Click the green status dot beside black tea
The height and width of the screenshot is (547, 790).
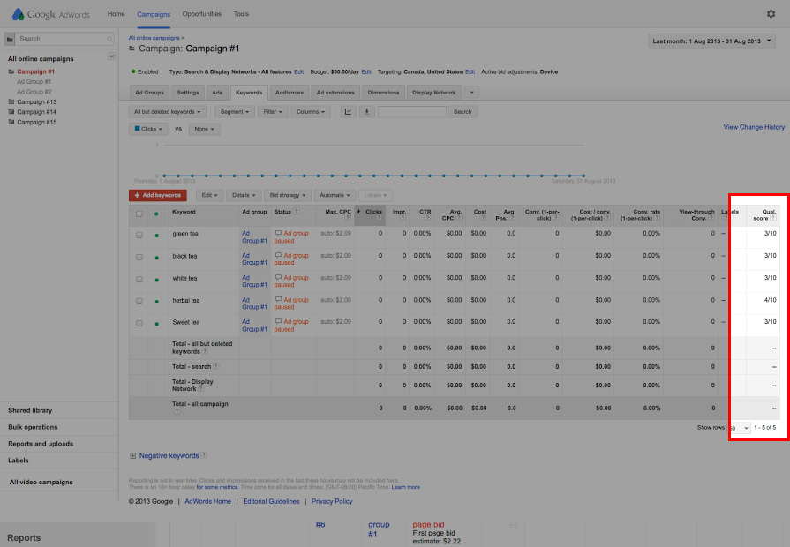point(156,256)
